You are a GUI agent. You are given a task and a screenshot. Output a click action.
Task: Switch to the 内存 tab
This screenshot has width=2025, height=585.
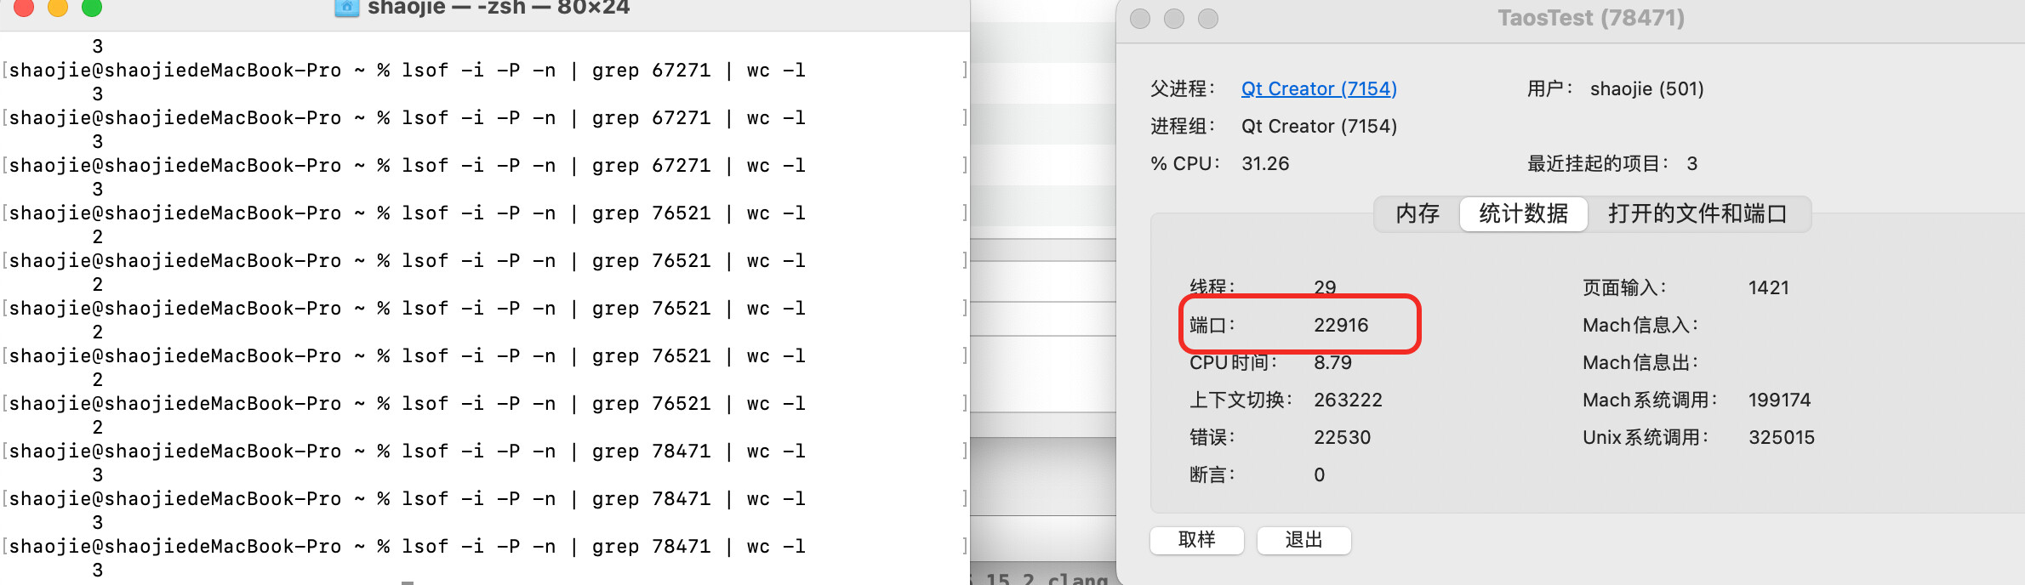pyautogui.click(x=1417, y=213)
